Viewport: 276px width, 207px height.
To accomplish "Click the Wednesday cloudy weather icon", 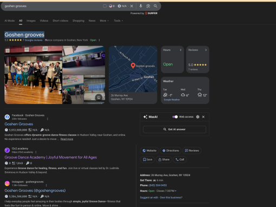I will [x=183, y=95].
